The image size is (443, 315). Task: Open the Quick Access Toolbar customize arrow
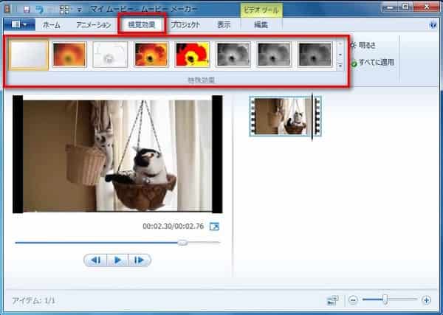coord(80,10)
